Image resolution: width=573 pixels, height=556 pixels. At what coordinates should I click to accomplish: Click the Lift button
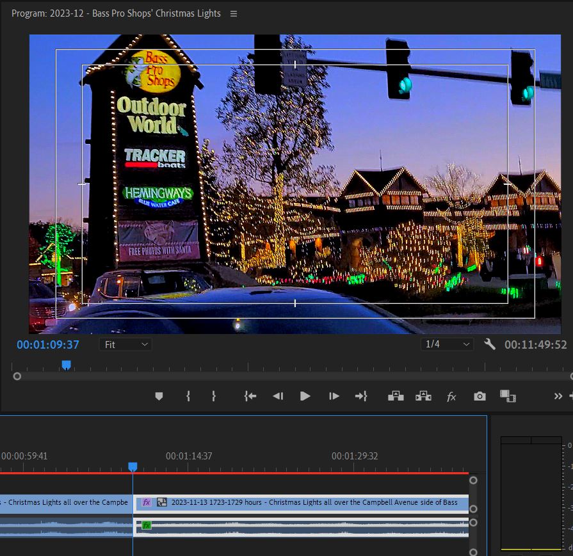pos(396,396)
